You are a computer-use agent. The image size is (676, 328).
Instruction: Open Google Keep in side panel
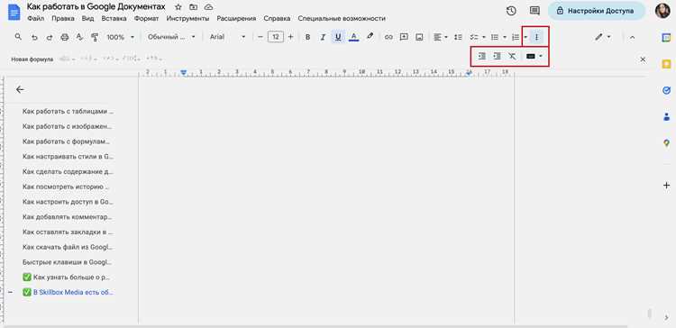[666, 64]
